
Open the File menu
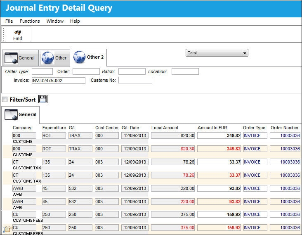(9, 21)
